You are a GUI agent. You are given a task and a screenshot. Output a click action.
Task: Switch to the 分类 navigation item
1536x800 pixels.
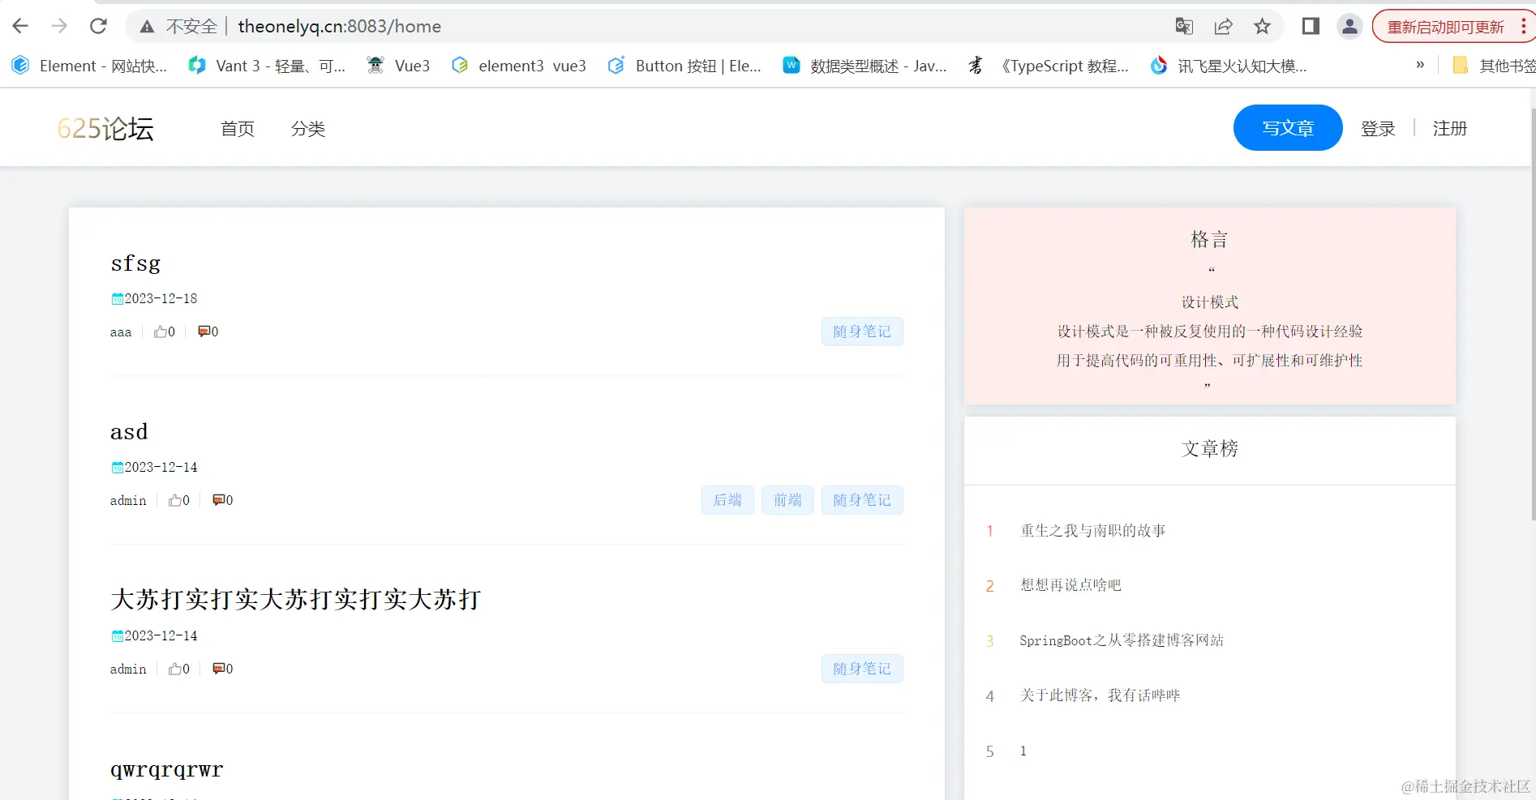point(307,128)
